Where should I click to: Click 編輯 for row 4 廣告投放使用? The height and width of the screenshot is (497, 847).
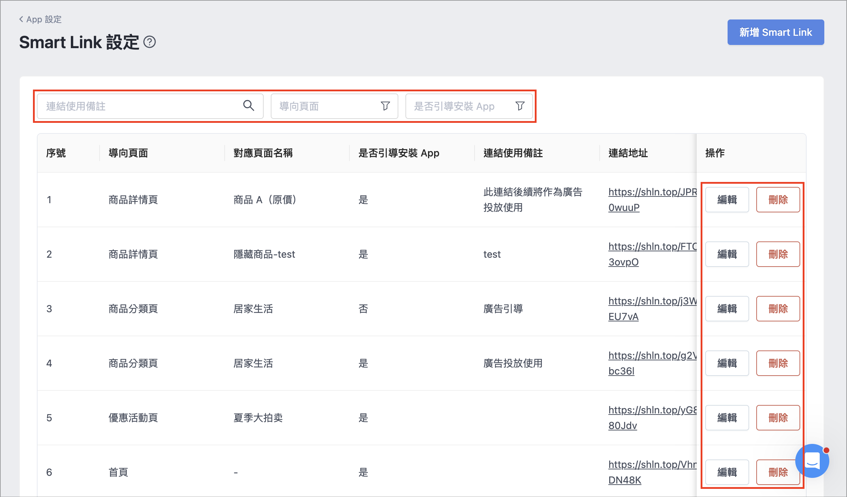pos(727,363)
